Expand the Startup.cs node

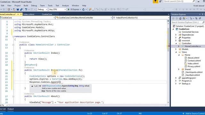pos(176,84)
